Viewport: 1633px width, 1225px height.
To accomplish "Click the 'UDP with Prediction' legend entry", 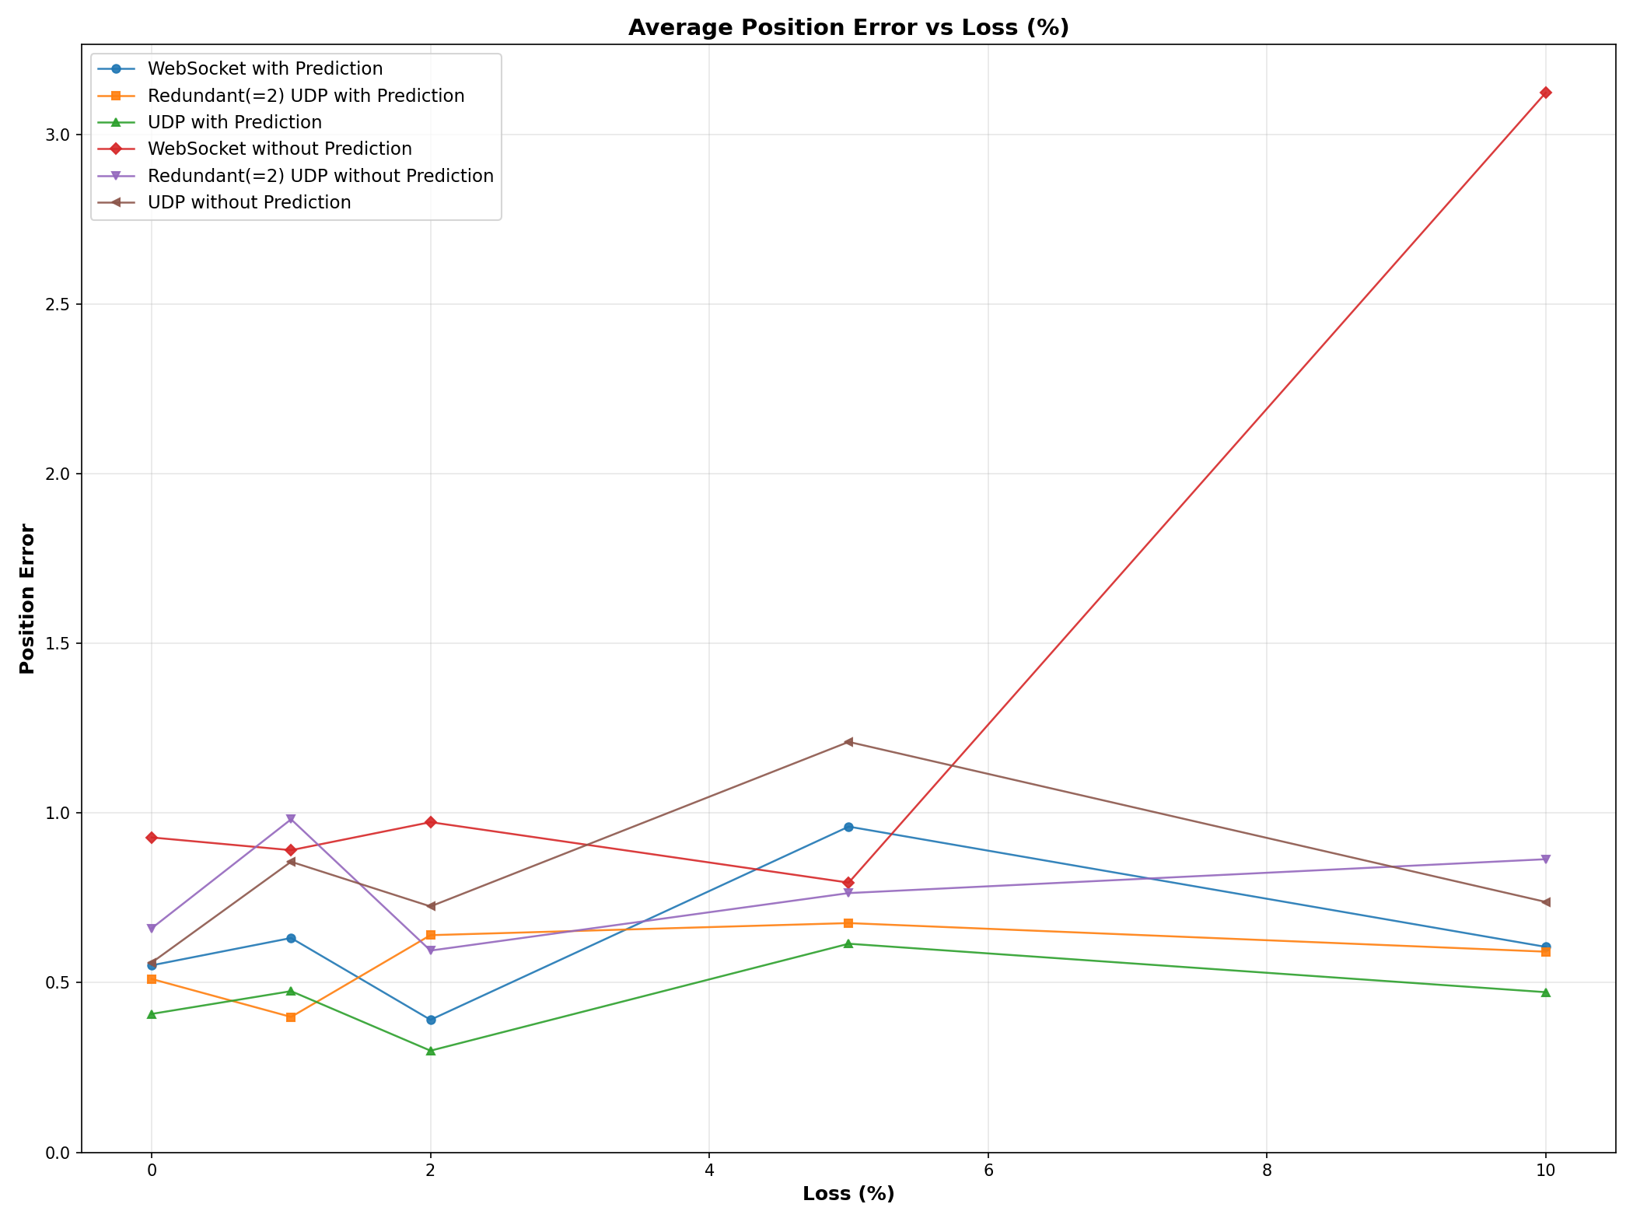I will [210, 122].
